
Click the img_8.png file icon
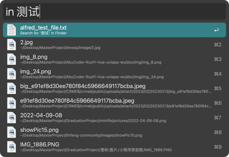point(11,59)
